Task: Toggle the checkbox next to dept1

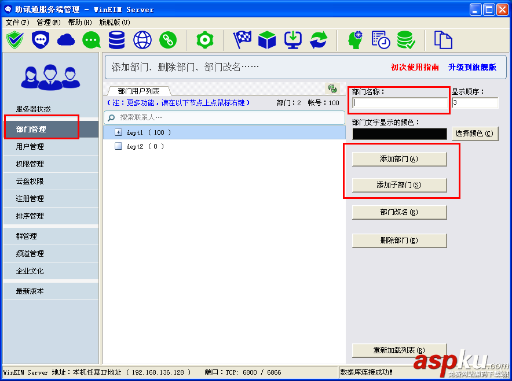Action: 119,131
